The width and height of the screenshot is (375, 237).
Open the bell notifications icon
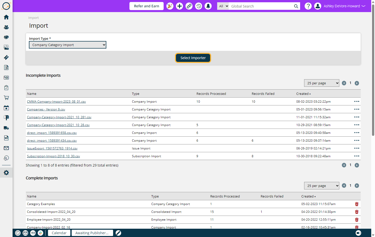tap(208, 6)
